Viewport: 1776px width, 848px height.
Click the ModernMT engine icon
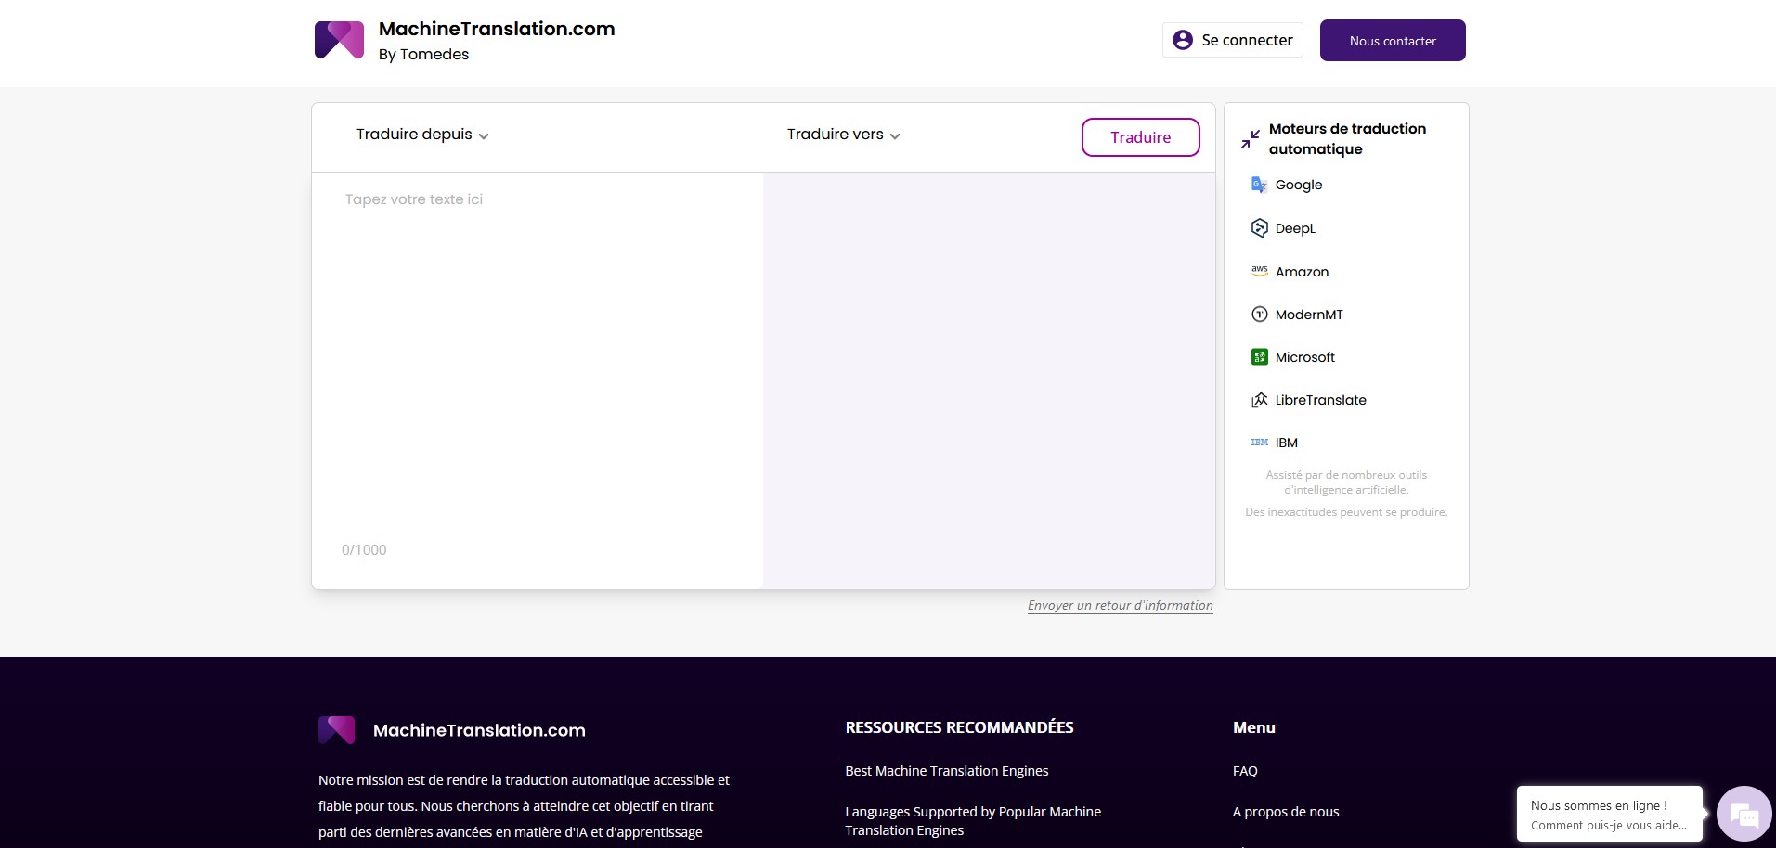pos(1259,315)
